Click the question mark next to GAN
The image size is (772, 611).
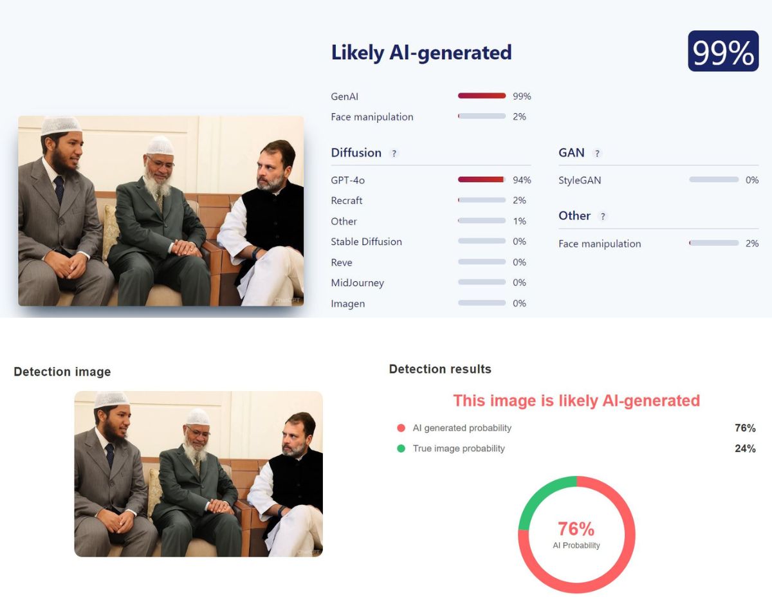[x=597, y=154]
